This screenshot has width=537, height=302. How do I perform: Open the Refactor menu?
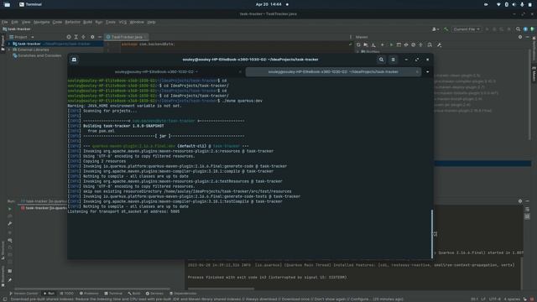[73, 22]
